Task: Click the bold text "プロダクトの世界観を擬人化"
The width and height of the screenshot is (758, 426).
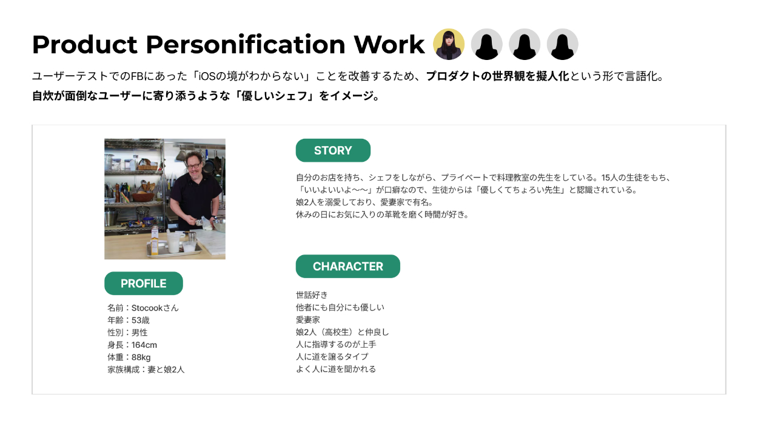Action: coord(497,76)
